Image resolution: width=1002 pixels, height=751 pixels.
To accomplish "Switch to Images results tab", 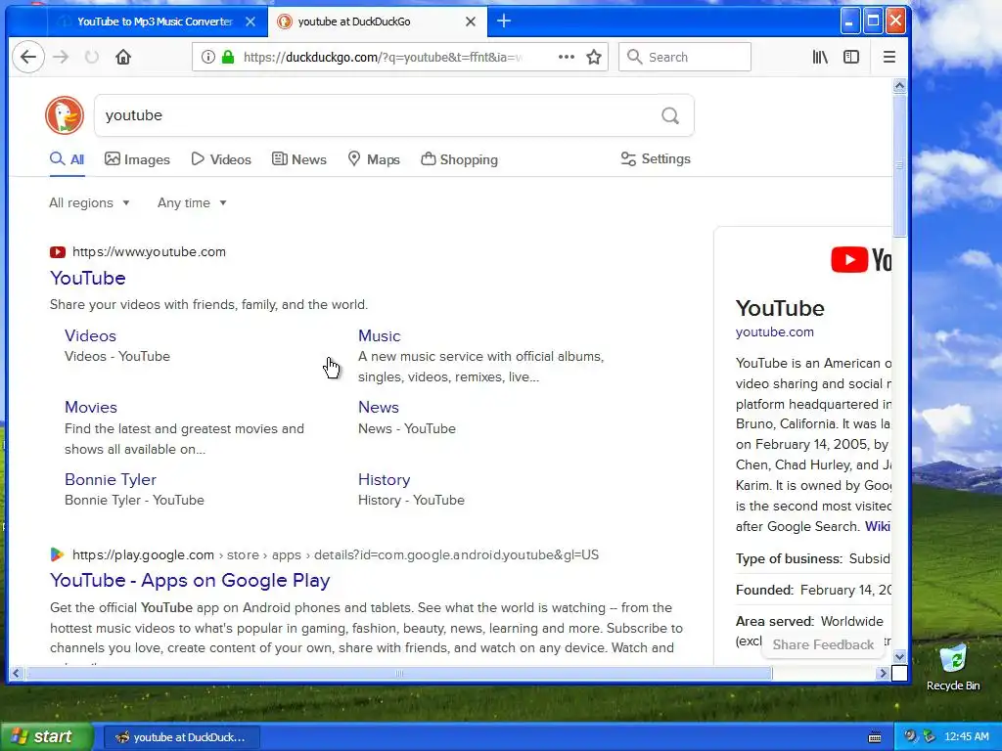I will 137,159.
